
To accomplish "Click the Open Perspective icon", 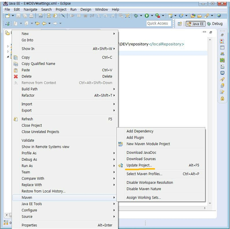I will pyautogui.click(x=180, y=24).
